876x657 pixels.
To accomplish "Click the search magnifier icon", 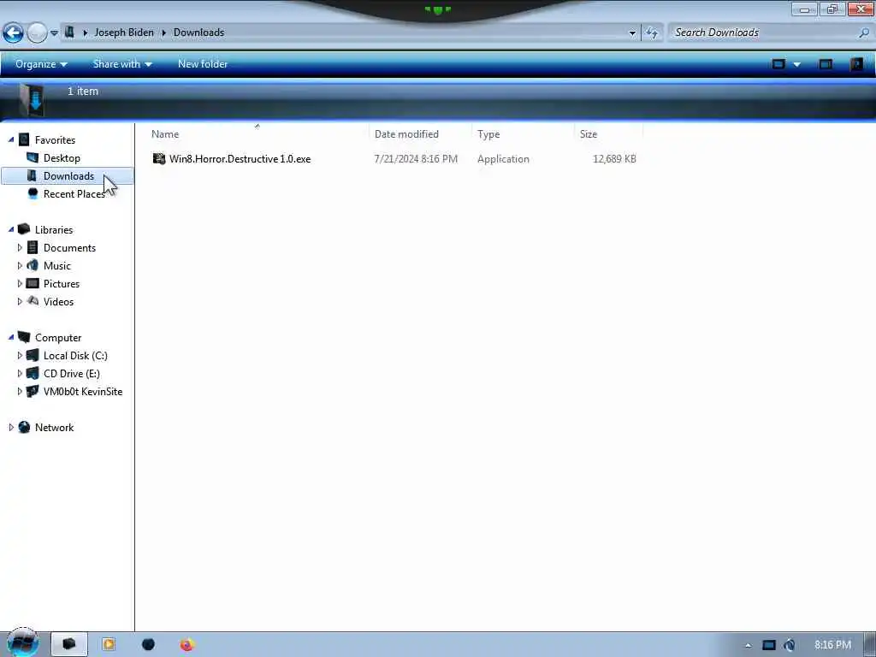I will (864, 33).
